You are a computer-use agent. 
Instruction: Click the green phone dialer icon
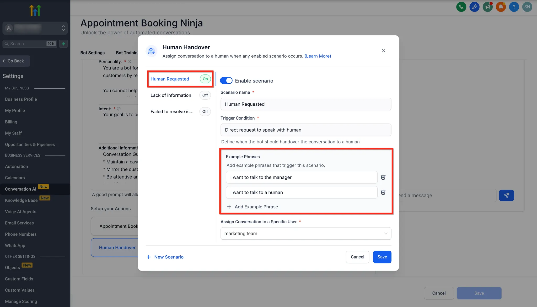[x=461, y=7]
